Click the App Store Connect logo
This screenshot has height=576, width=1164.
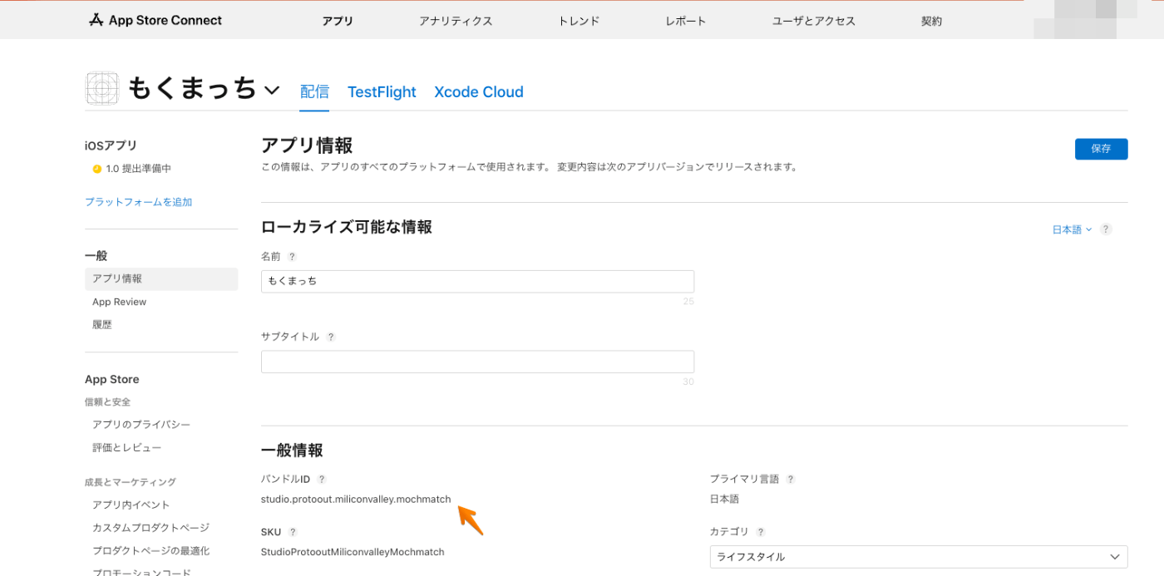155,20
